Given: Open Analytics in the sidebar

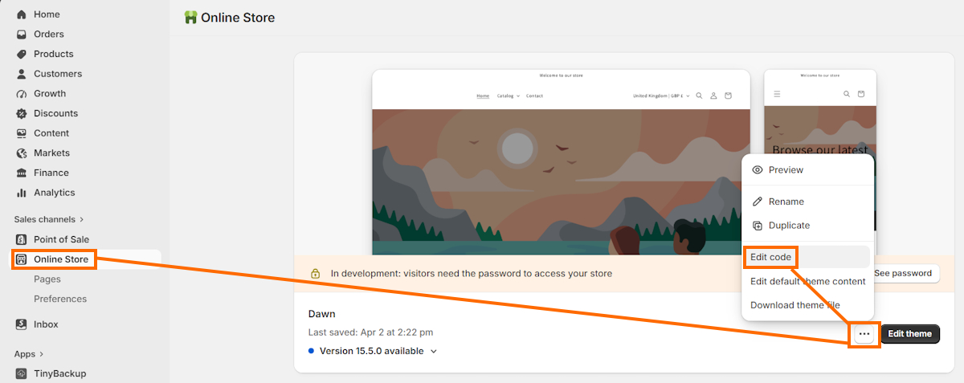Looking at the screenshot, I should [x=55, y=193].
